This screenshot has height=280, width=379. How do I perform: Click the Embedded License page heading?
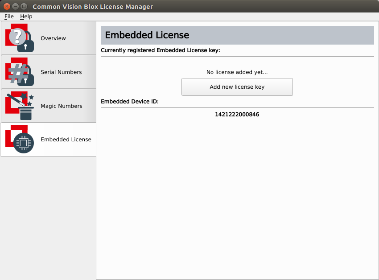point(147,35)
